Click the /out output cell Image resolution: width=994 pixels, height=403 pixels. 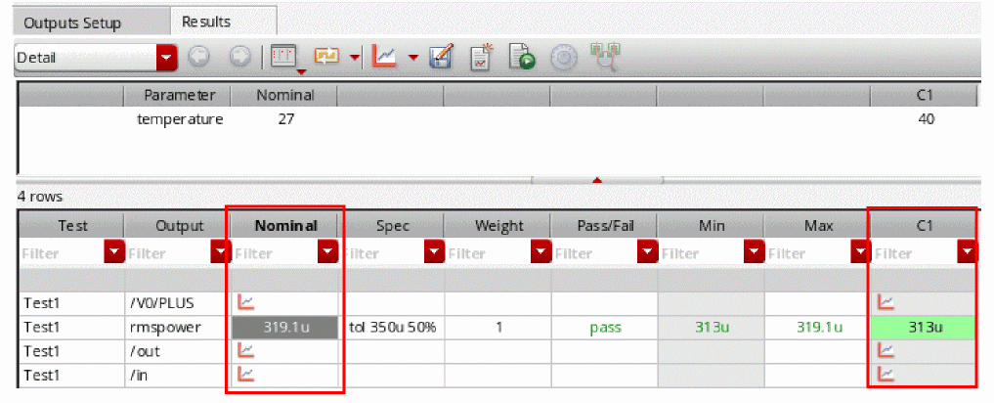(x=178, y=351)
